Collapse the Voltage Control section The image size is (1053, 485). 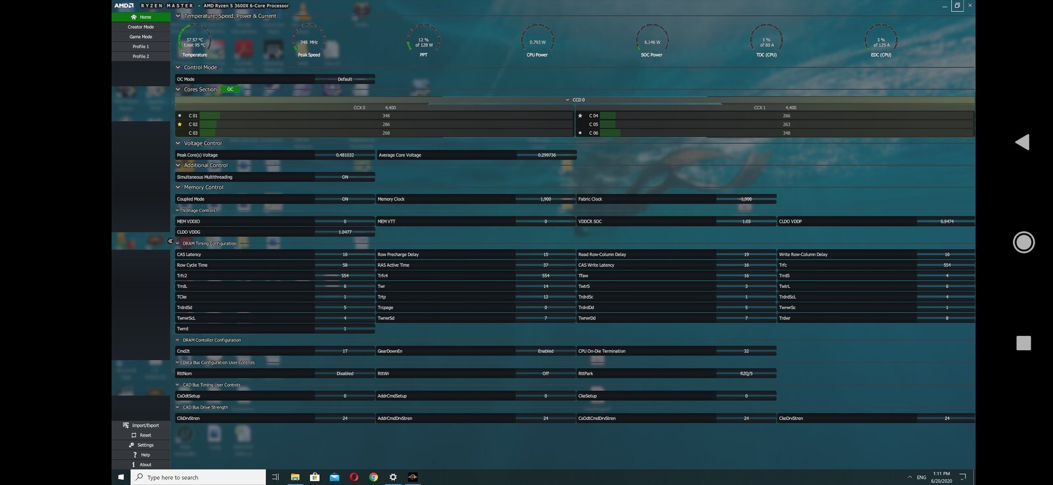[178, 143]
